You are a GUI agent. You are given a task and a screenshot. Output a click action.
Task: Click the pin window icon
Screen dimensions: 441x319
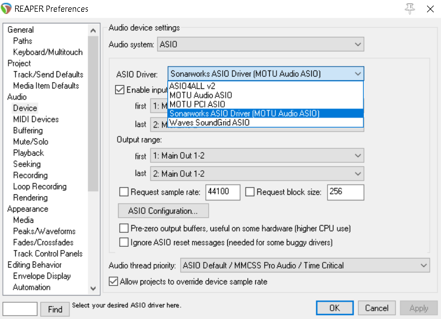coord(410,9)
